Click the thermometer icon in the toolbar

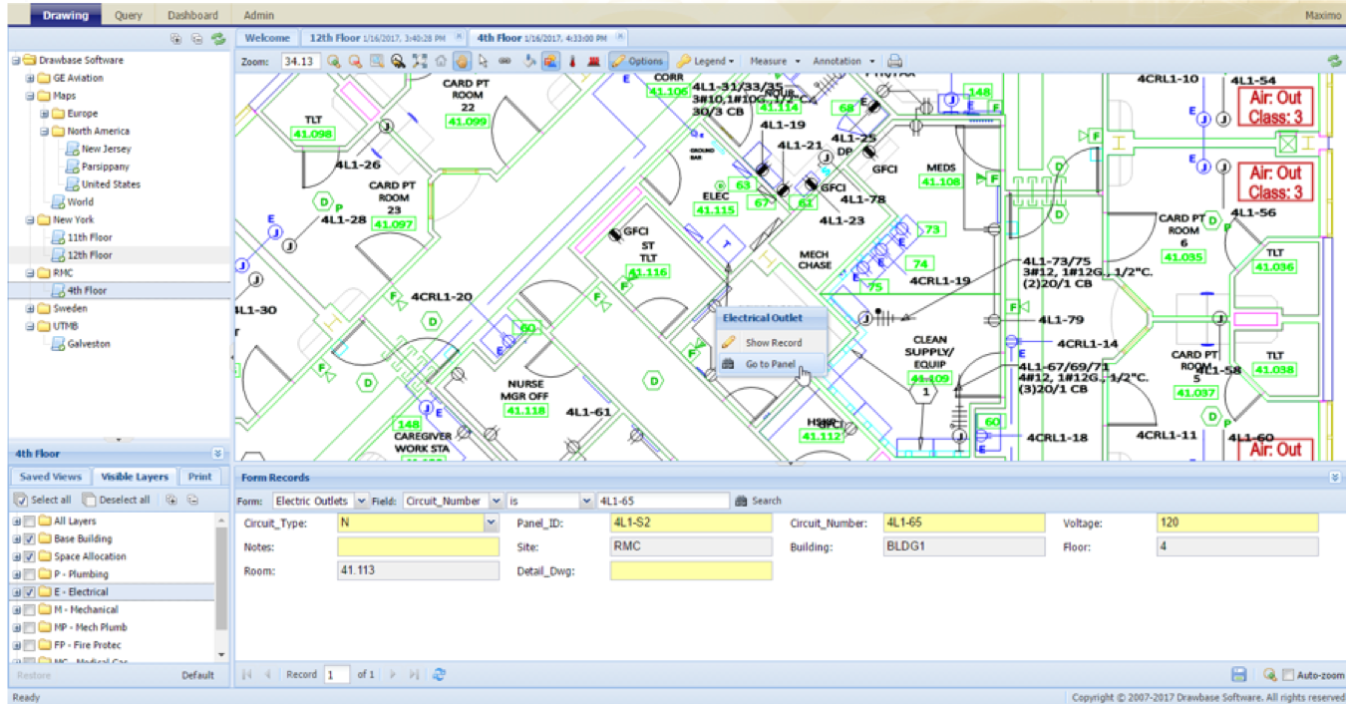[572, 62]
